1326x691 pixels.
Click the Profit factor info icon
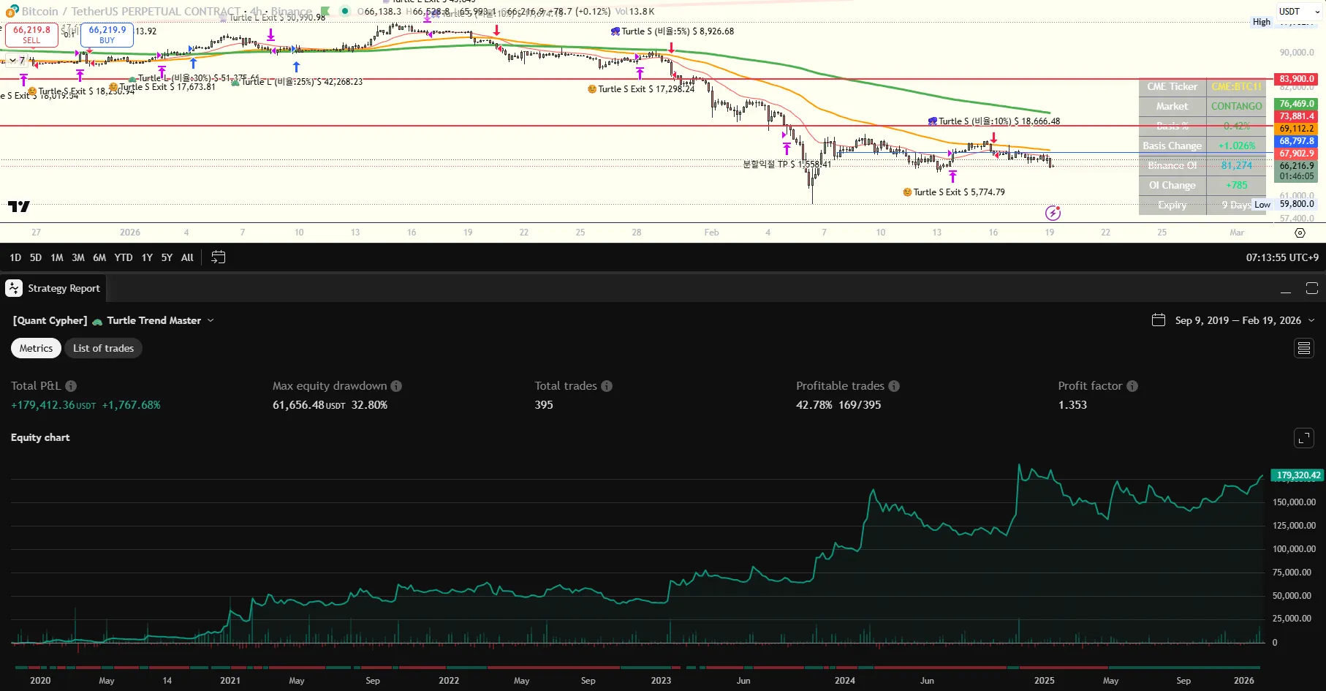1132,386
